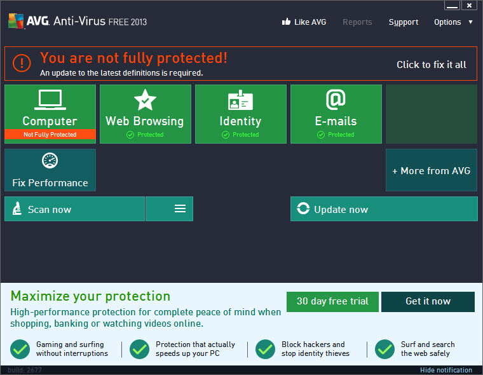Click the laptop icon on Computer tile

pos(50,100)
